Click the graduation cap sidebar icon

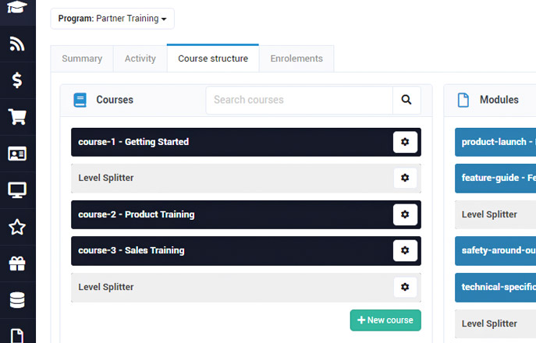tap(17, 9)
